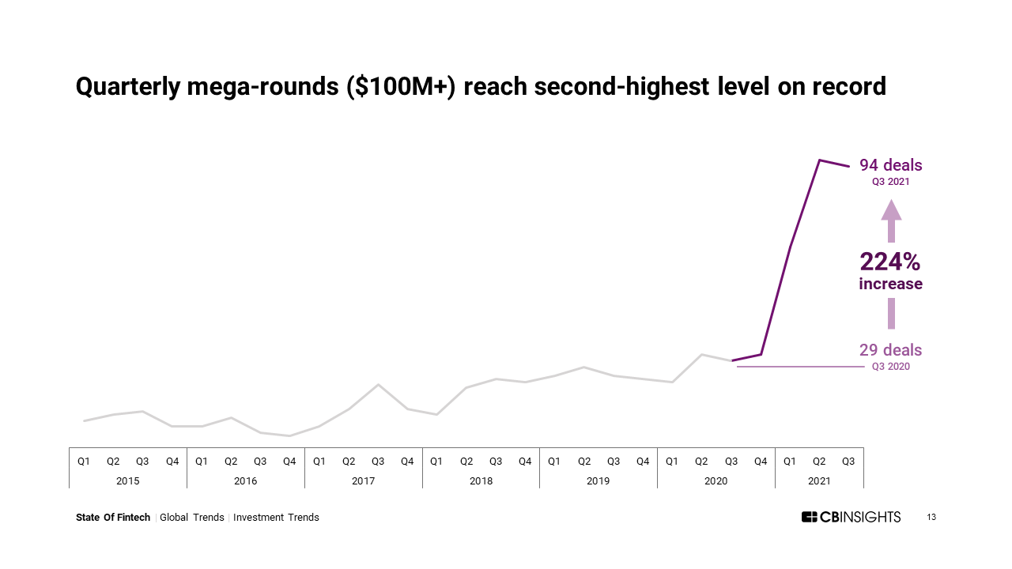Screen dimensions: 1012x569
Task: Click the Q2 quarter label above 2021
Action: 819,462
